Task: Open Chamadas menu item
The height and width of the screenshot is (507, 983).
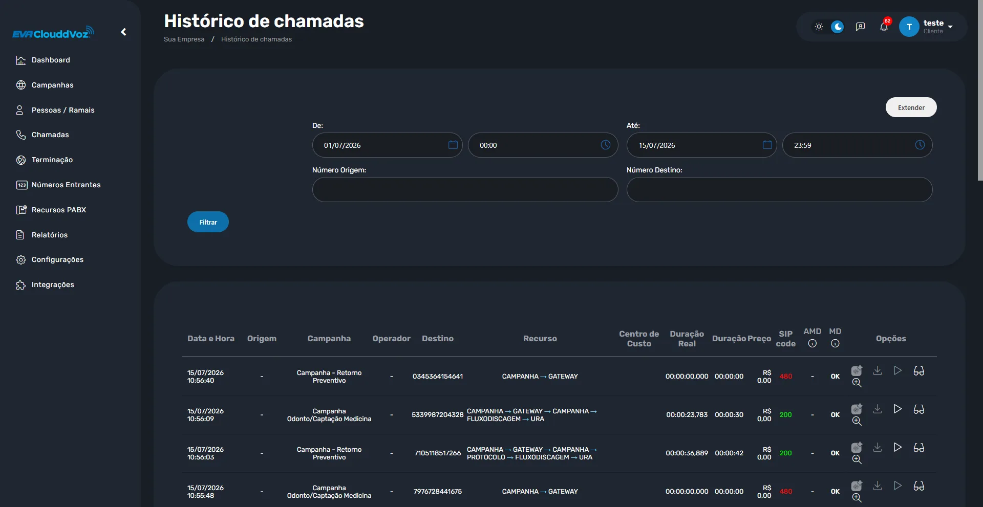Action: pos(50,135)
